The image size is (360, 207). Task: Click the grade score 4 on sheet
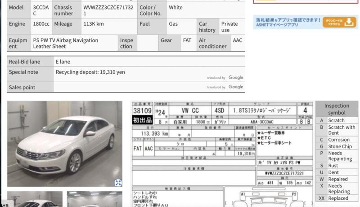tap(305, 110)
